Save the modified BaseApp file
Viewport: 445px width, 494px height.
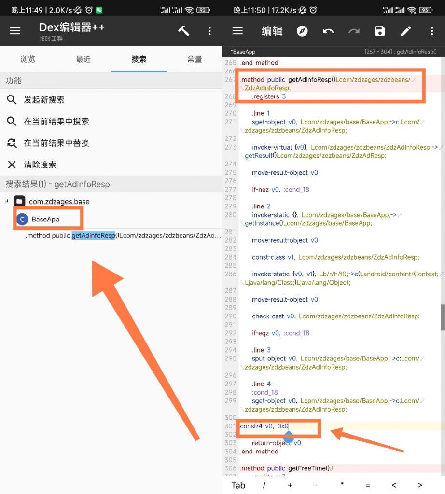pyautogui.click(x=380, y=31)
